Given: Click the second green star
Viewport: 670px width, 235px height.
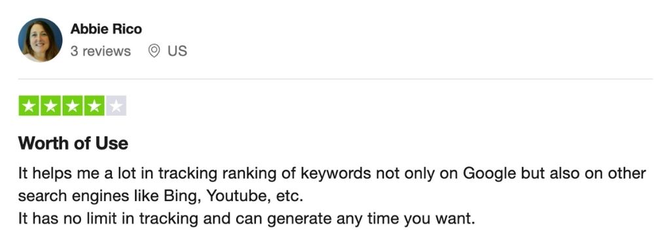Looking at the screenshot, I should click(50, 106).
